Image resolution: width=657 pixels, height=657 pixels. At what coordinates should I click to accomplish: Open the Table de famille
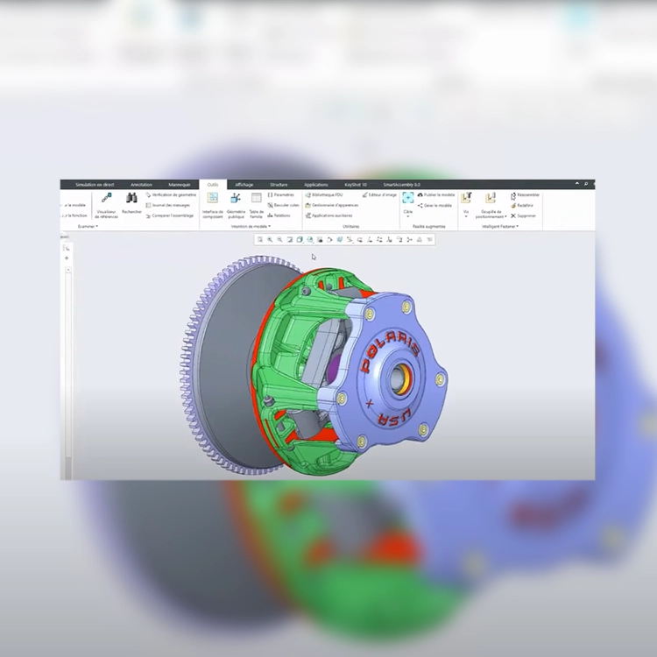256,205
